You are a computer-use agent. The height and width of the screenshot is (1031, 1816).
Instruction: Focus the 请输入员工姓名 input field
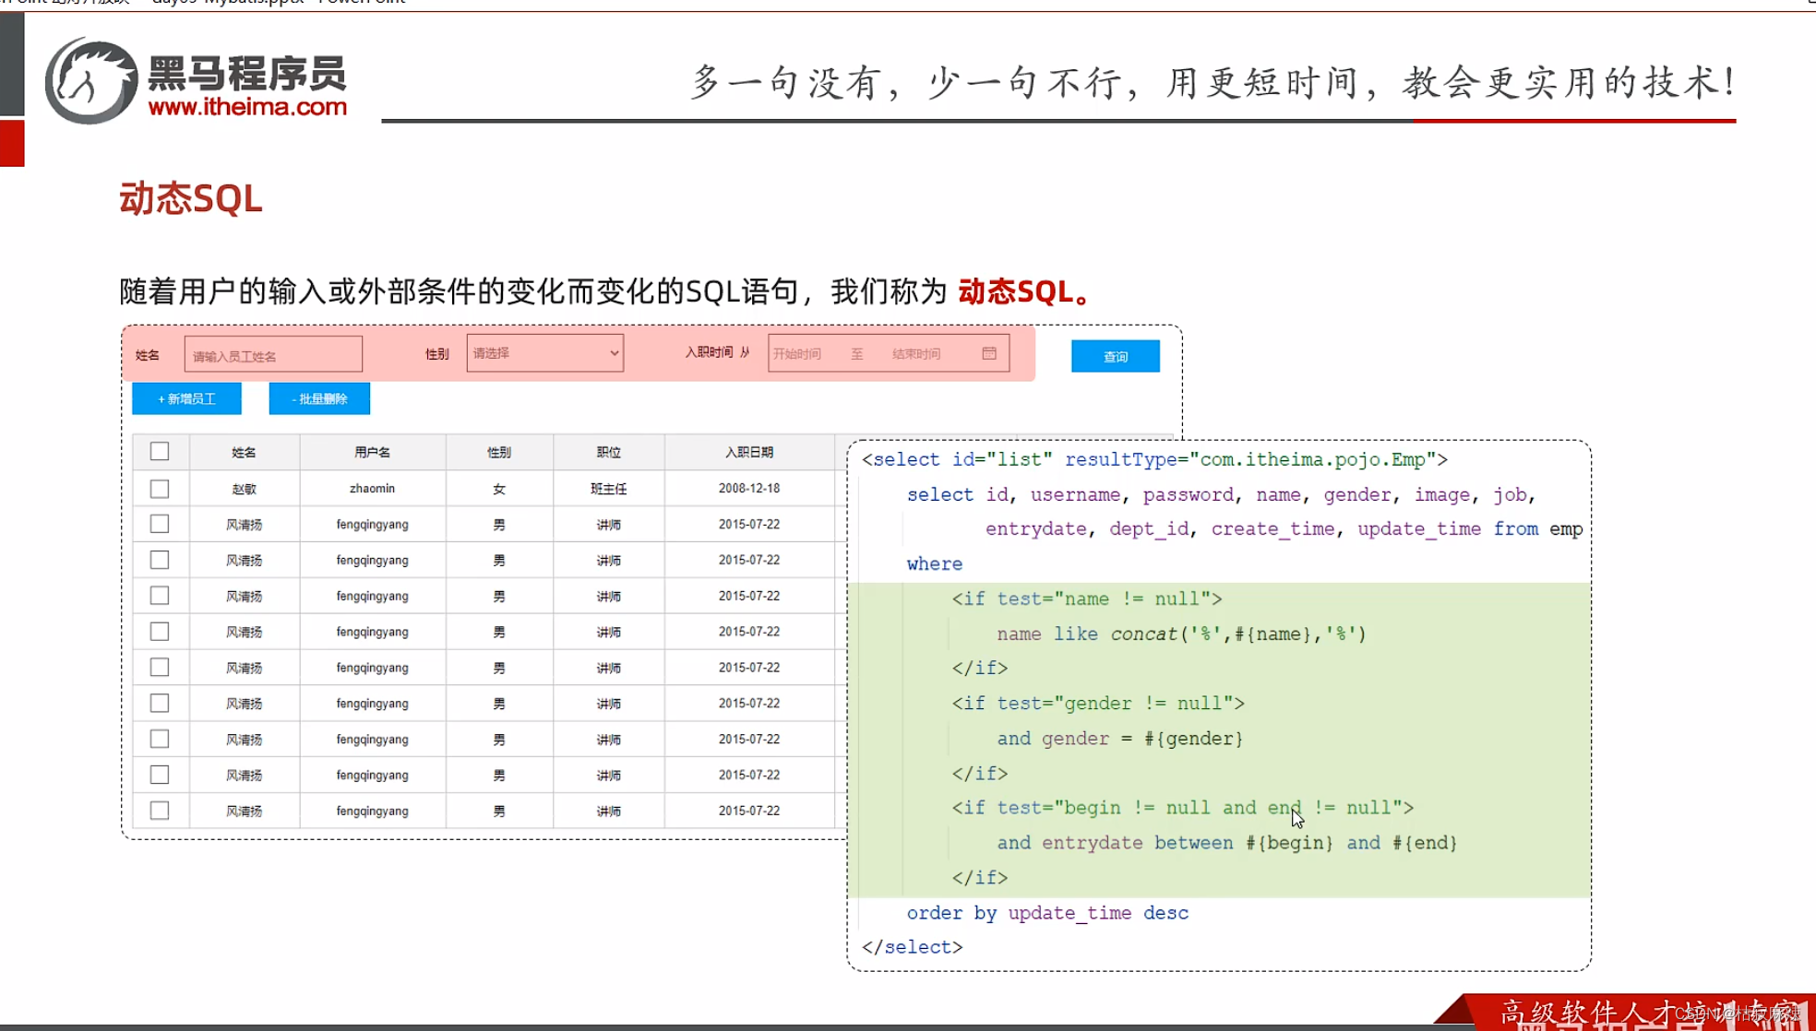(x=273, y=355)
